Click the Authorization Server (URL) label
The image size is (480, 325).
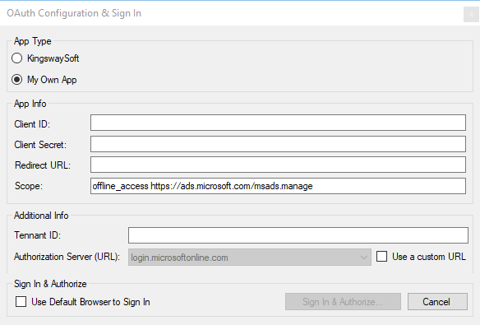67,257
